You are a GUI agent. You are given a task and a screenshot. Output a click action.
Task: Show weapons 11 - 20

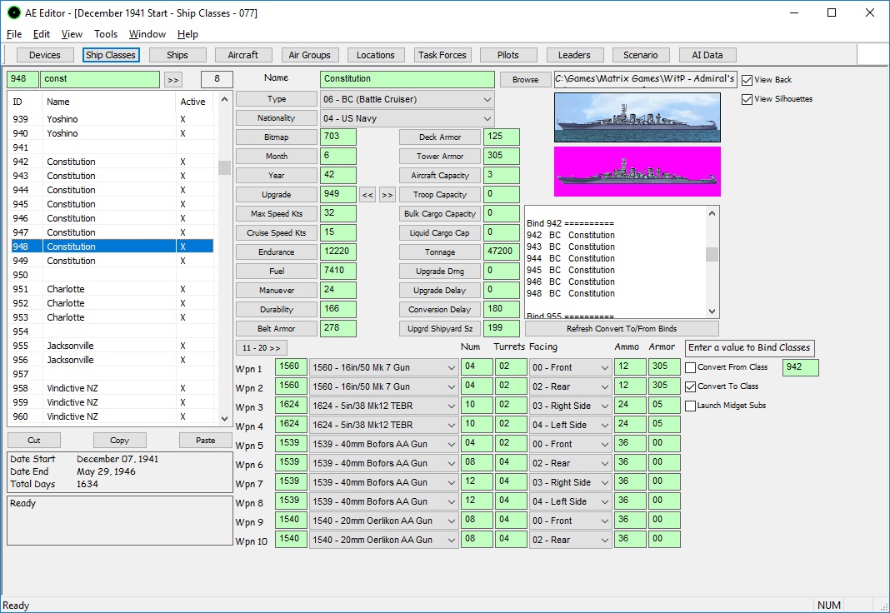point(262,347)
